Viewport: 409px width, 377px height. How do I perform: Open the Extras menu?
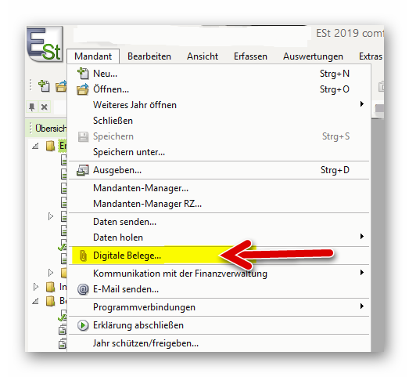pyautogui.click(x=371, y=56)
